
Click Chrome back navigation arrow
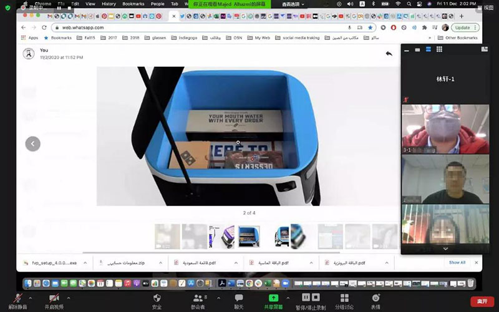(x=24, y=27)
